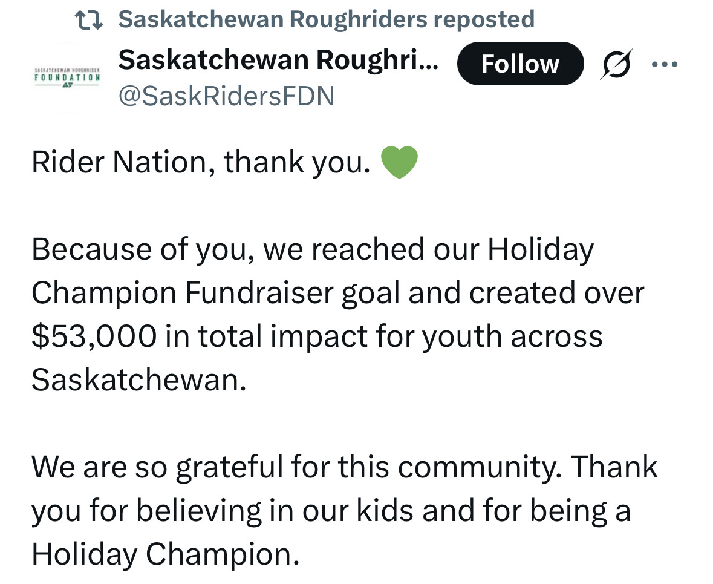The height and width of the screenshot is (584, 713).
Task: Open the three-dot more options menu
Action: 665,64
